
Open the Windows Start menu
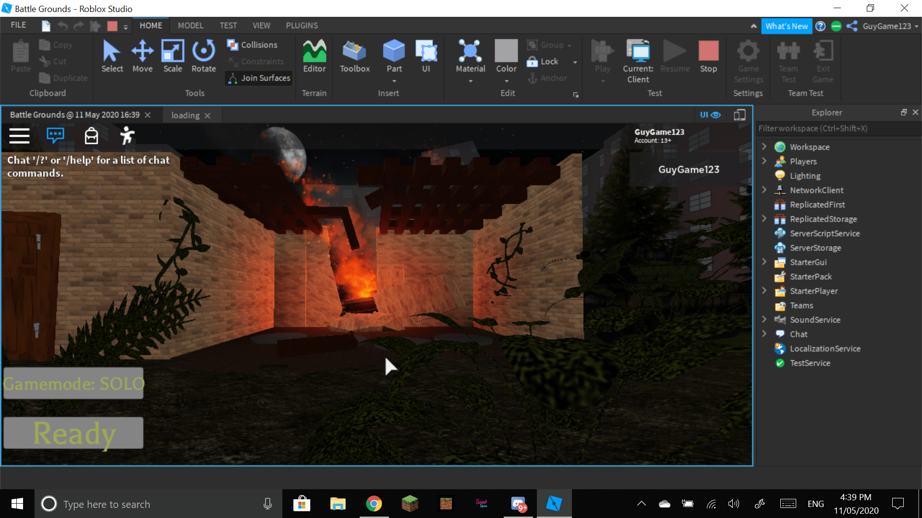tap(17, 504)
